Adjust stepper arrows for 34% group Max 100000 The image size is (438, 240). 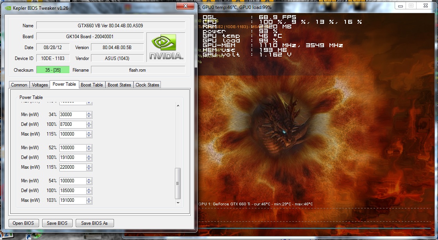coord(89,134)
